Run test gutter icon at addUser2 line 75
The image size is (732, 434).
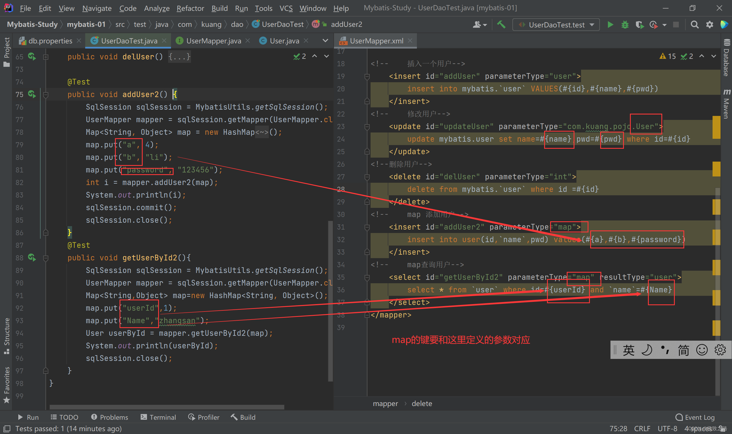point(32,94)
